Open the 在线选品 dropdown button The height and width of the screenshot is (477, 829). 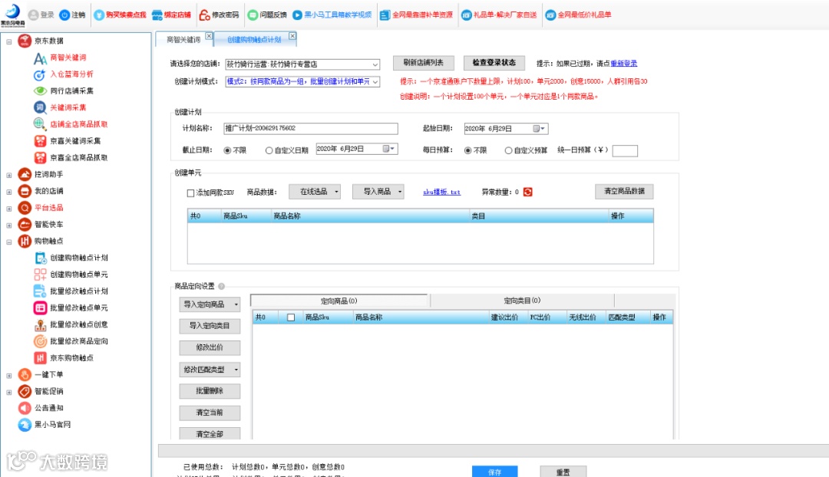tap(315, 192)
